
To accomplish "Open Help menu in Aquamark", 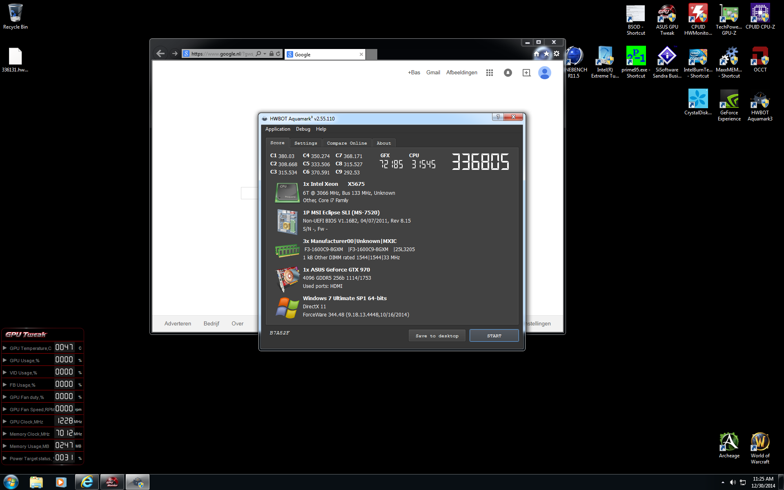I will (x=321, y=129).
